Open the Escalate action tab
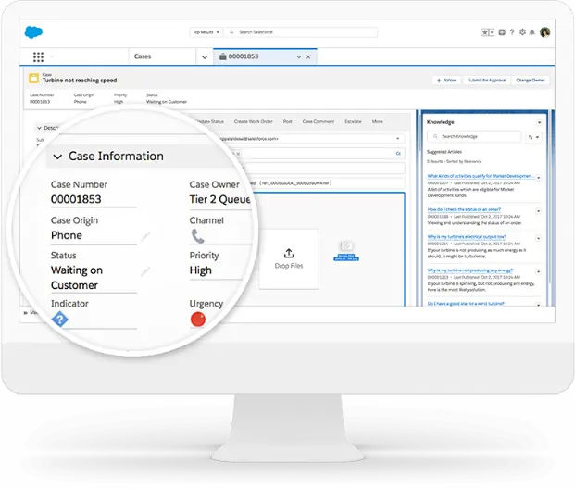The image size is (575, 489). 353,121
